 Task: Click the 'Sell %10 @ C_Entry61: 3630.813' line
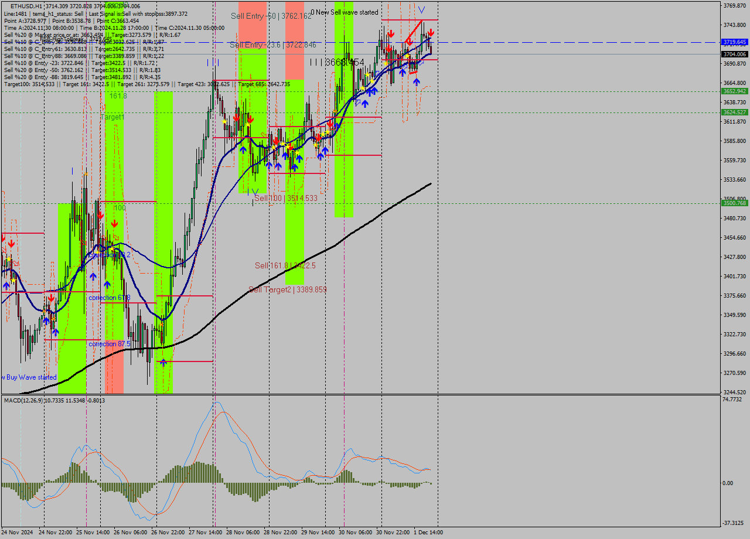tap(84, 49)
